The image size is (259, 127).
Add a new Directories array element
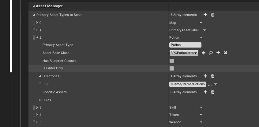tap(205, 76)
